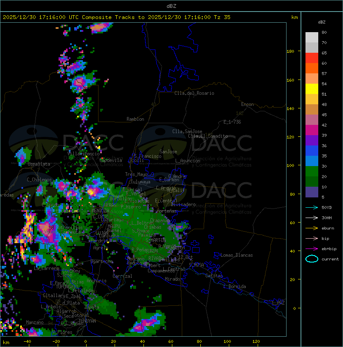Click the dBZ title at the top

coord(171,6)
